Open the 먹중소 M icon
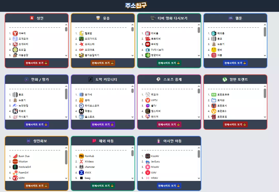The image size is (279, 192). tap(81, 111)
